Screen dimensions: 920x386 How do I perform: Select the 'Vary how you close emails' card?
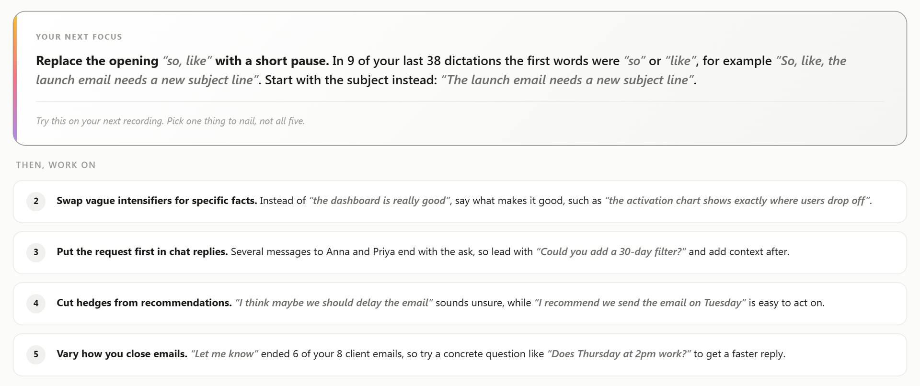point(460,355)
